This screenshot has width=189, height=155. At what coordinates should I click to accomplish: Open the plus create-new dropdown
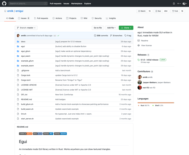(179, 3)
